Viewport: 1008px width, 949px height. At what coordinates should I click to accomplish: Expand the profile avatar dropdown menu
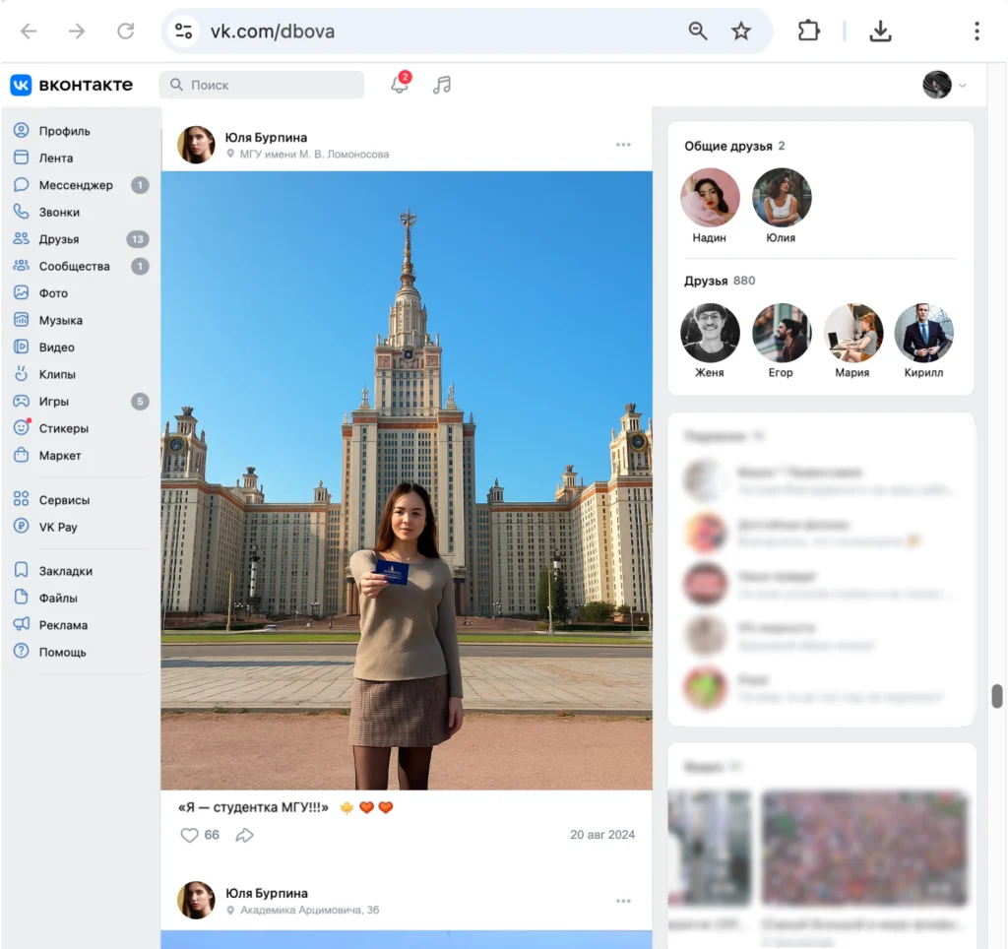pos(944,85)
